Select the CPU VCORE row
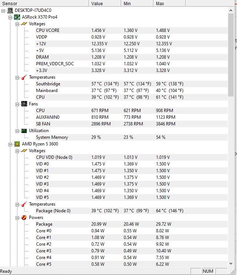This screenshot has width=237, height=275. click(x=132, y=30)
